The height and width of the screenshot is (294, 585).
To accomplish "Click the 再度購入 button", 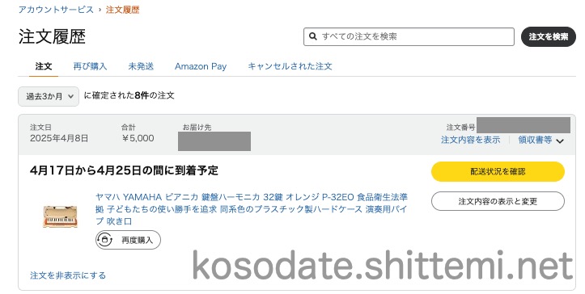I will 128,240.
